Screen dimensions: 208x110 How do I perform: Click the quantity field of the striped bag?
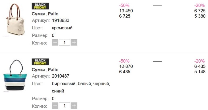pos(65,106)
